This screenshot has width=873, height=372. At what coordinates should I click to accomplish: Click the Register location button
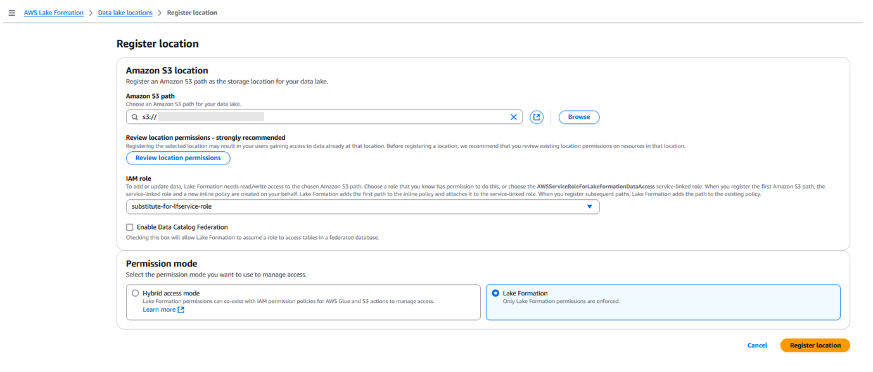[x=815, y=345]
